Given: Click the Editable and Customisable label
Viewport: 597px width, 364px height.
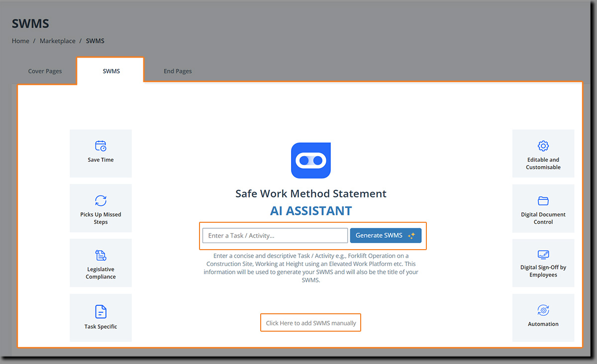Looking at the screenshot, I should pyautogui.click(x=543, y=164).
